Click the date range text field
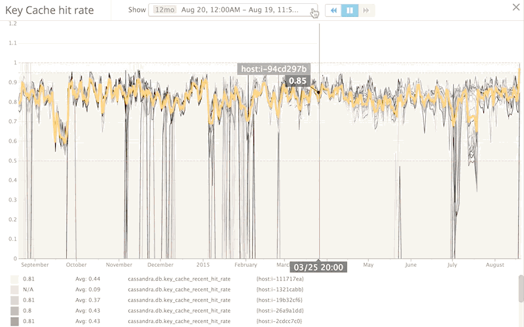Image resolution: width=524 pixels, height=327 pixels. 233,10
